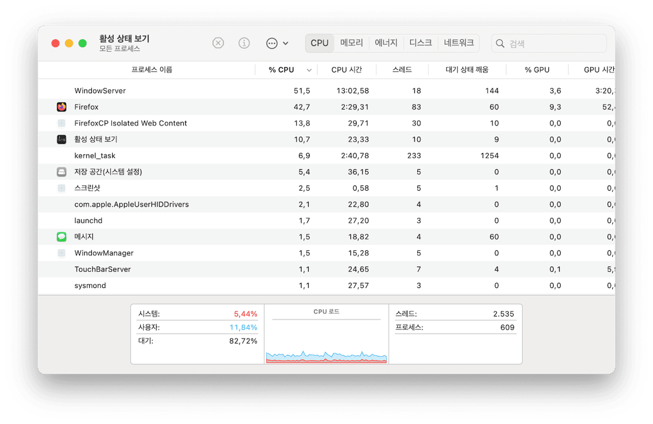This screenshot has height=424, width=653.
Task: Click the process info (i) icon
Action: 244,43
